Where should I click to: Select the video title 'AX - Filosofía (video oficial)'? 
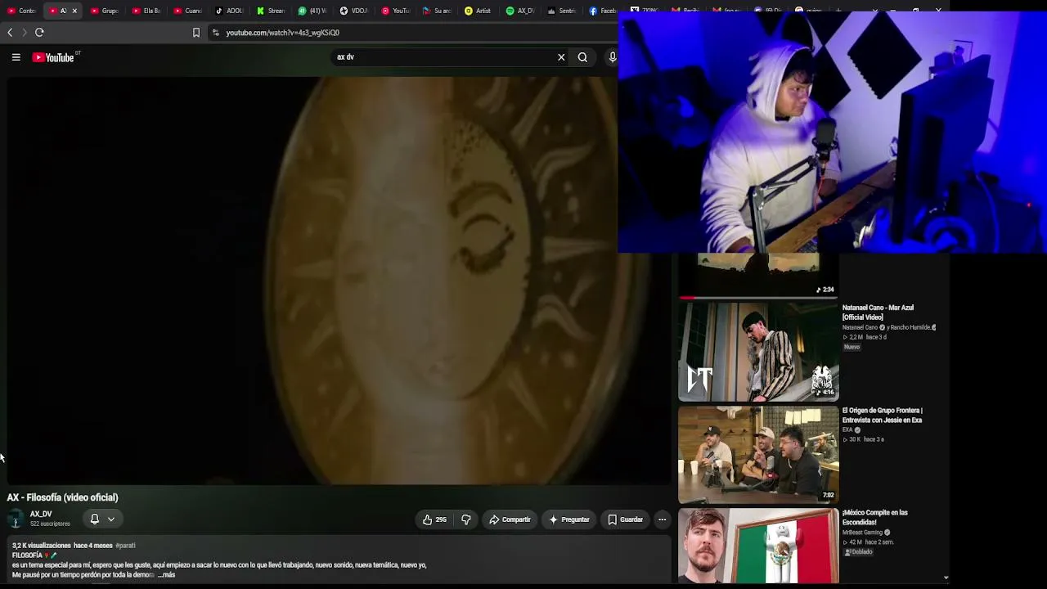coord(63,497)
